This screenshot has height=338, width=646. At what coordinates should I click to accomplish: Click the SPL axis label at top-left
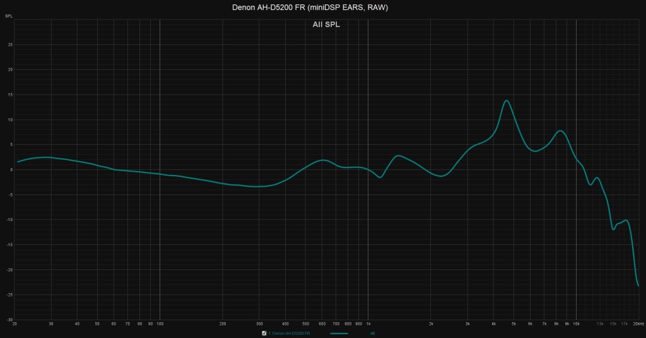tap(9, 14)
